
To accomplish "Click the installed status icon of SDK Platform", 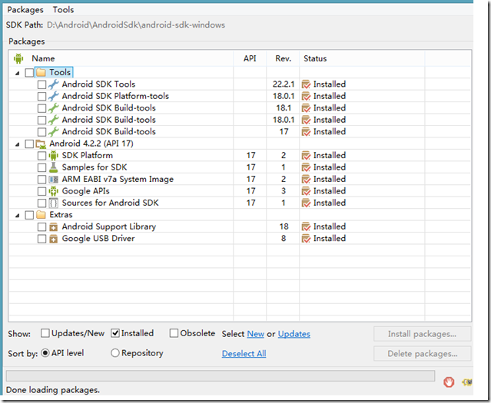I will [306, 156].
